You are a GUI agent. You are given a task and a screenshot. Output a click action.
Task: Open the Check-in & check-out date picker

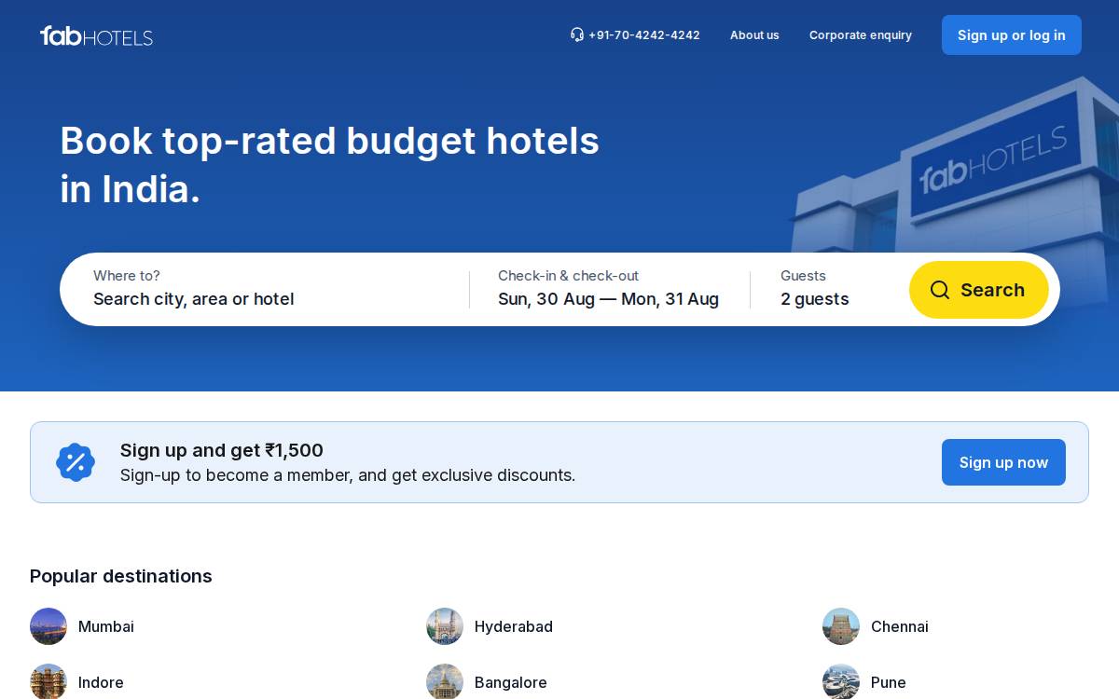tap(609, 289)
